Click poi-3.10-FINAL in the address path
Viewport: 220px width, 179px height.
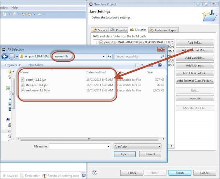39,56
